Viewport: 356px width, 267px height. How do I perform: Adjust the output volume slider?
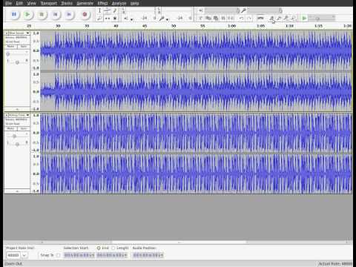click(221, 10)
